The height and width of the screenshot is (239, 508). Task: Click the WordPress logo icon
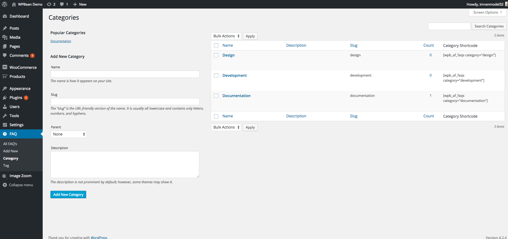[x=5, y=4]
